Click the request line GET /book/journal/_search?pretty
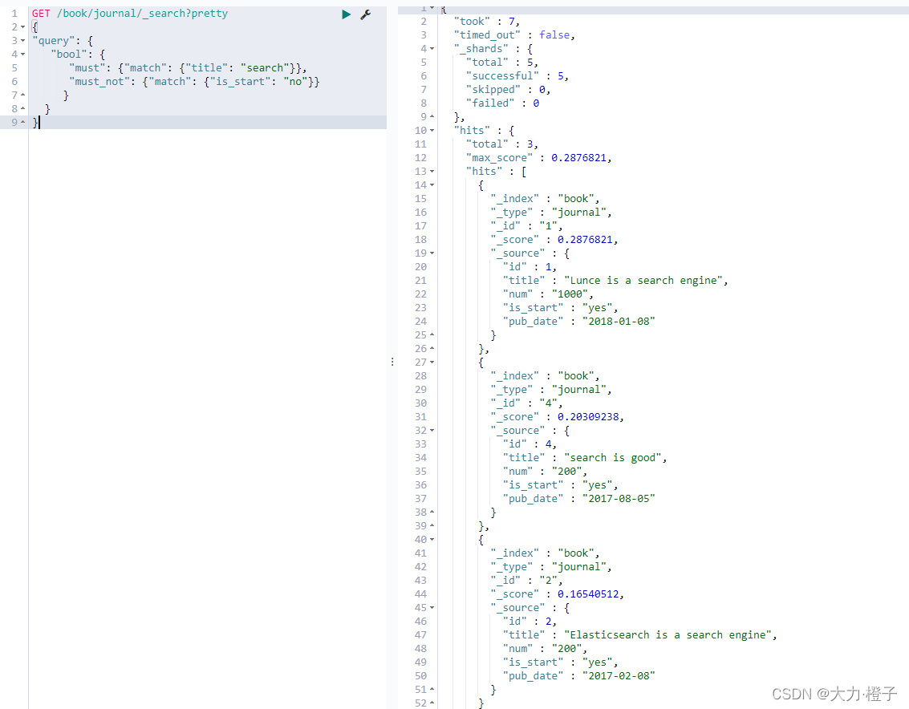This screenshot has height=709, width=909. tap(130, 14)
